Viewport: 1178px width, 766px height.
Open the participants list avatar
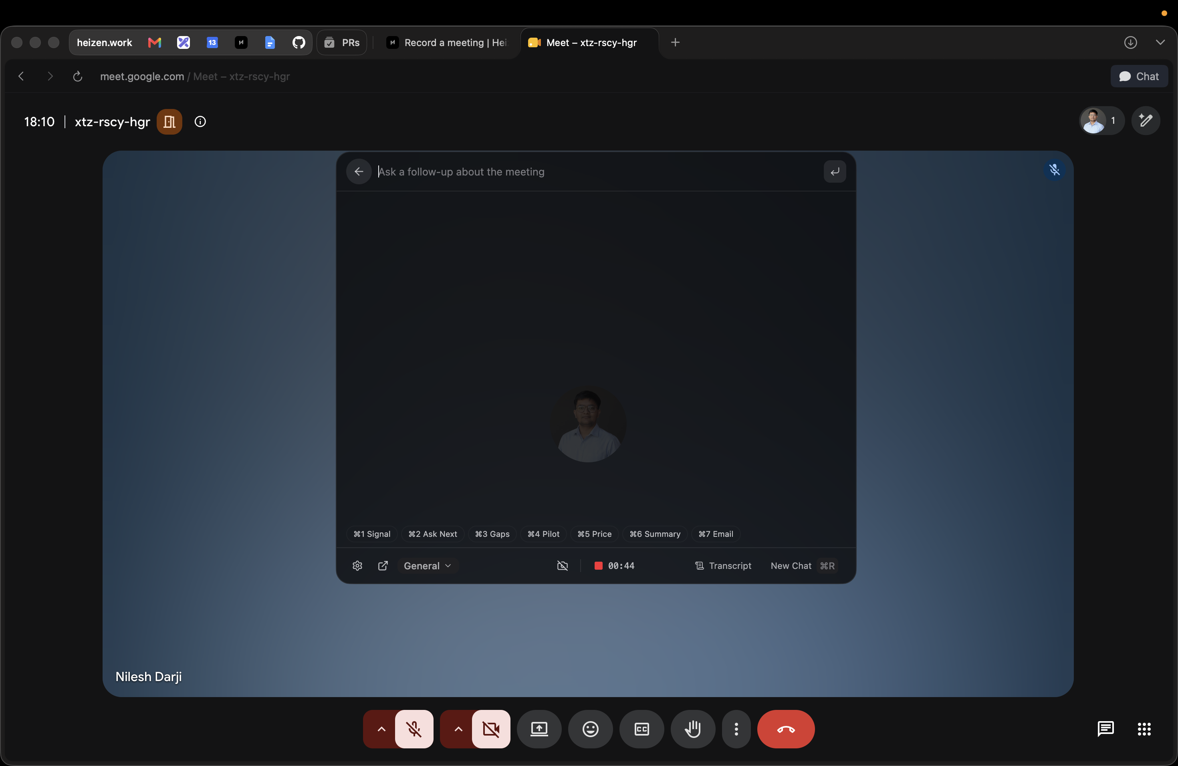(1101, 121)
